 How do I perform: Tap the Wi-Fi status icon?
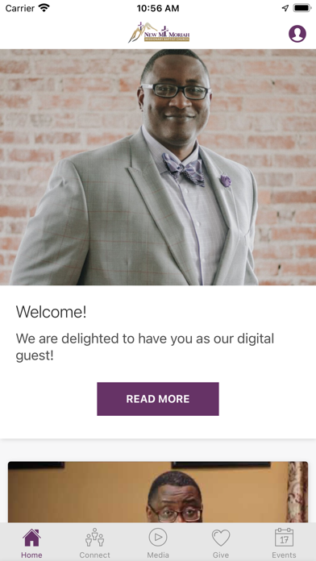pos(44,8)
